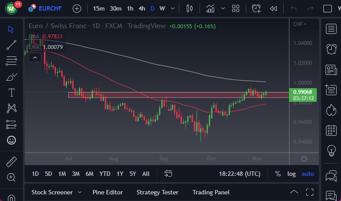Start bar replay mode
Viewport: 341px width, 201px height.
(273, 8)
